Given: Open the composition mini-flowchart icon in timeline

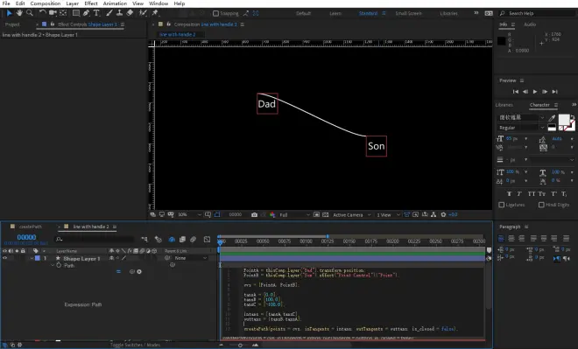Looking at the screenshot, I should (144, 240).
